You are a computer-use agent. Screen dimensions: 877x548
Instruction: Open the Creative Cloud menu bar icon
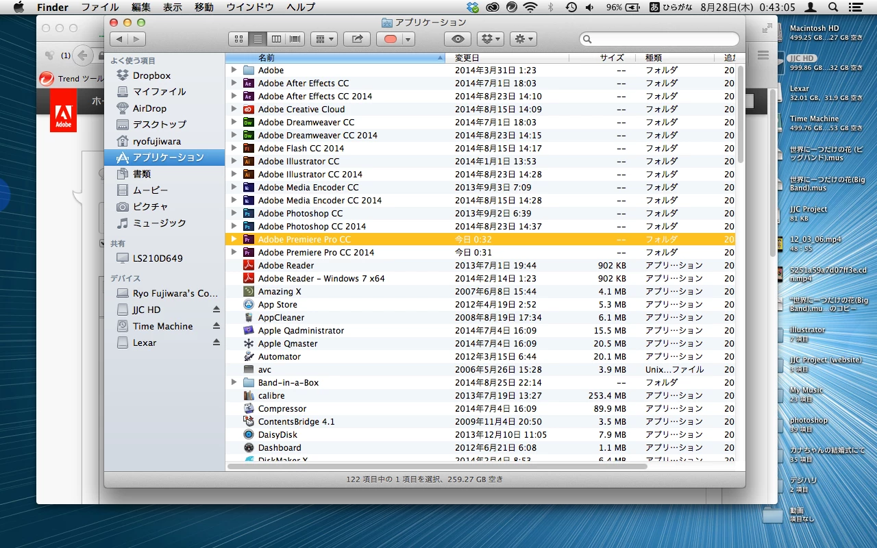pos(492,8)
